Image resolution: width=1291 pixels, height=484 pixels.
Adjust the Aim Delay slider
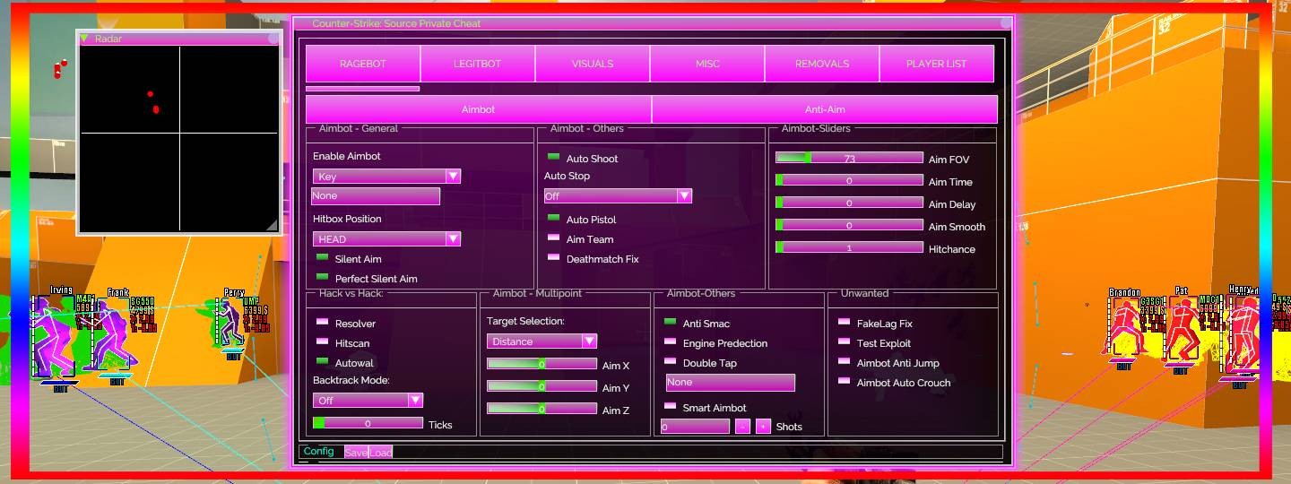click(849, 203)
